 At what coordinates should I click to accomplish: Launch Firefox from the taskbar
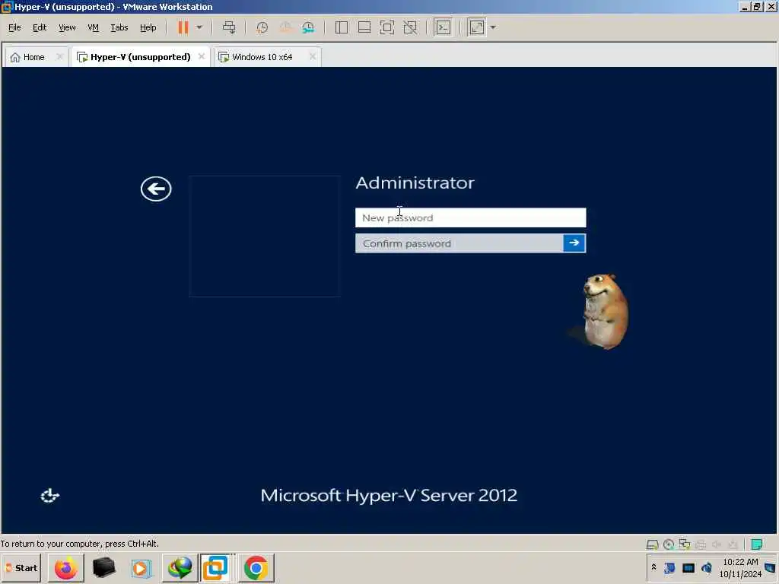tap(66, 567)
